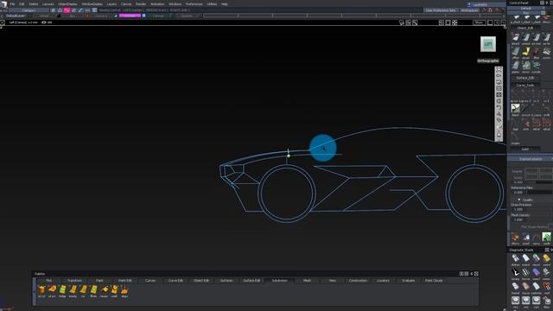Click the pink highlighted toolbar icon
The image size is (553, 311).
pos(67,10)
